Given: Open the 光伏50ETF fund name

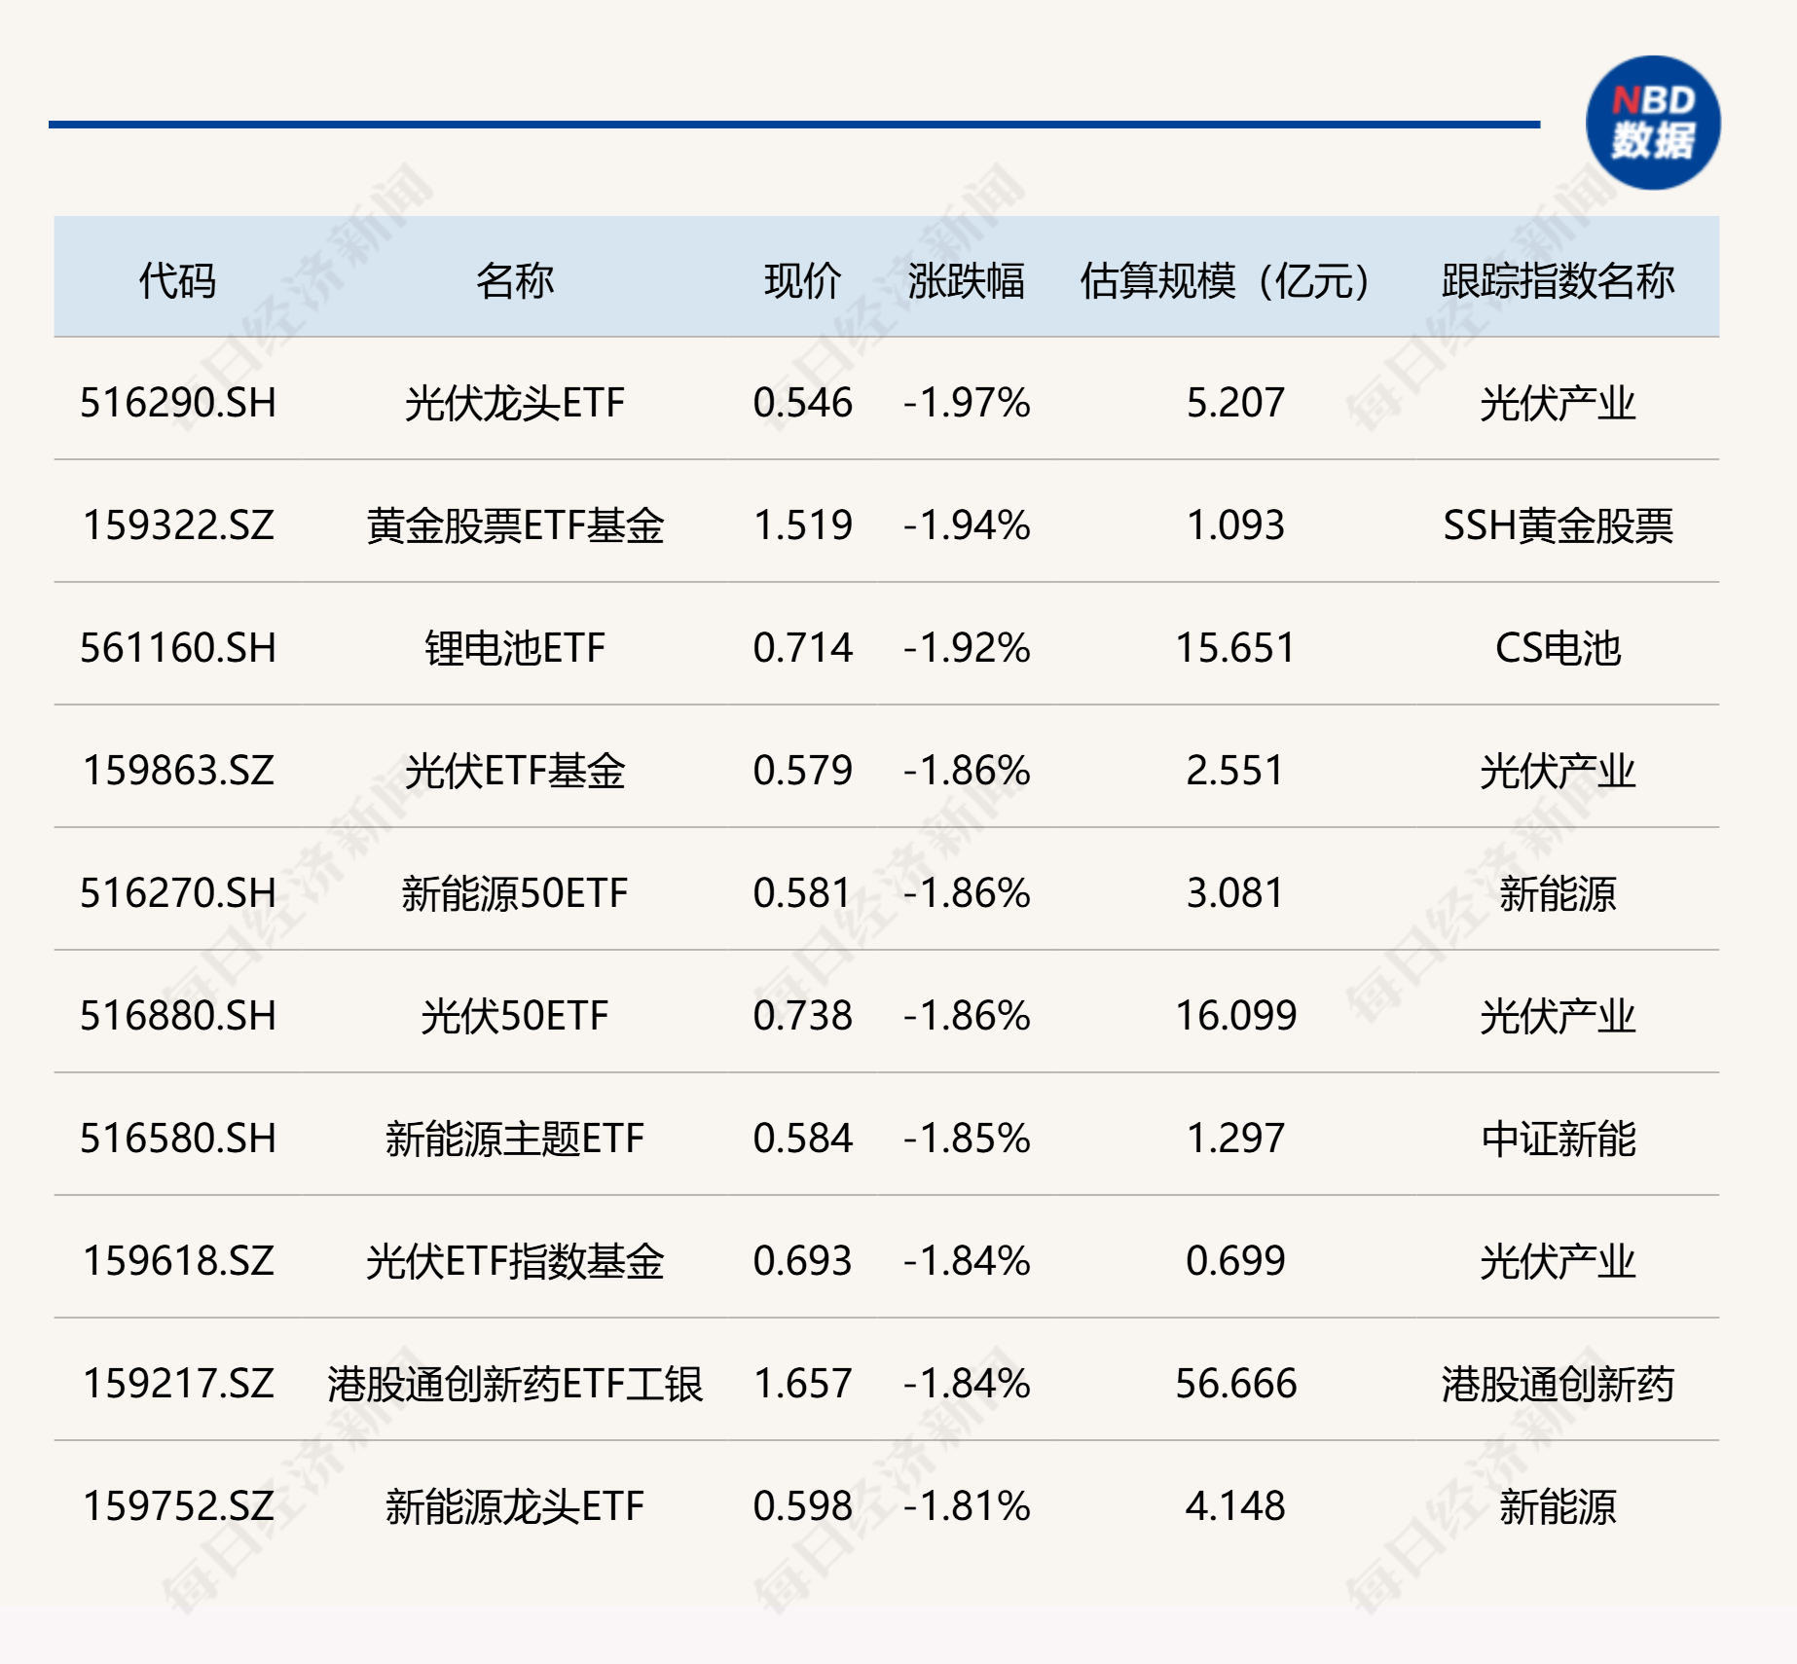Looking at the screenshot, I should (x=514, y=1016).
